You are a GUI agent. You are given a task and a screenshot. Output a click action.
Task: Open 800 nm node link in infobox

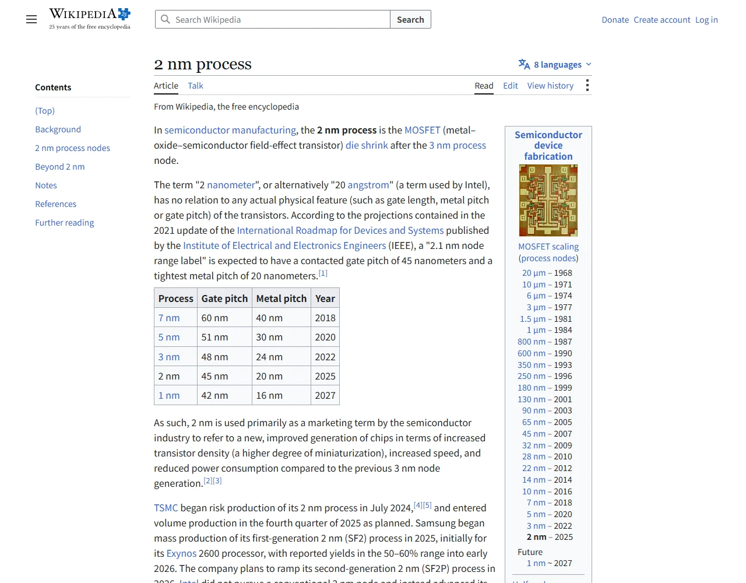pos(532,342)
